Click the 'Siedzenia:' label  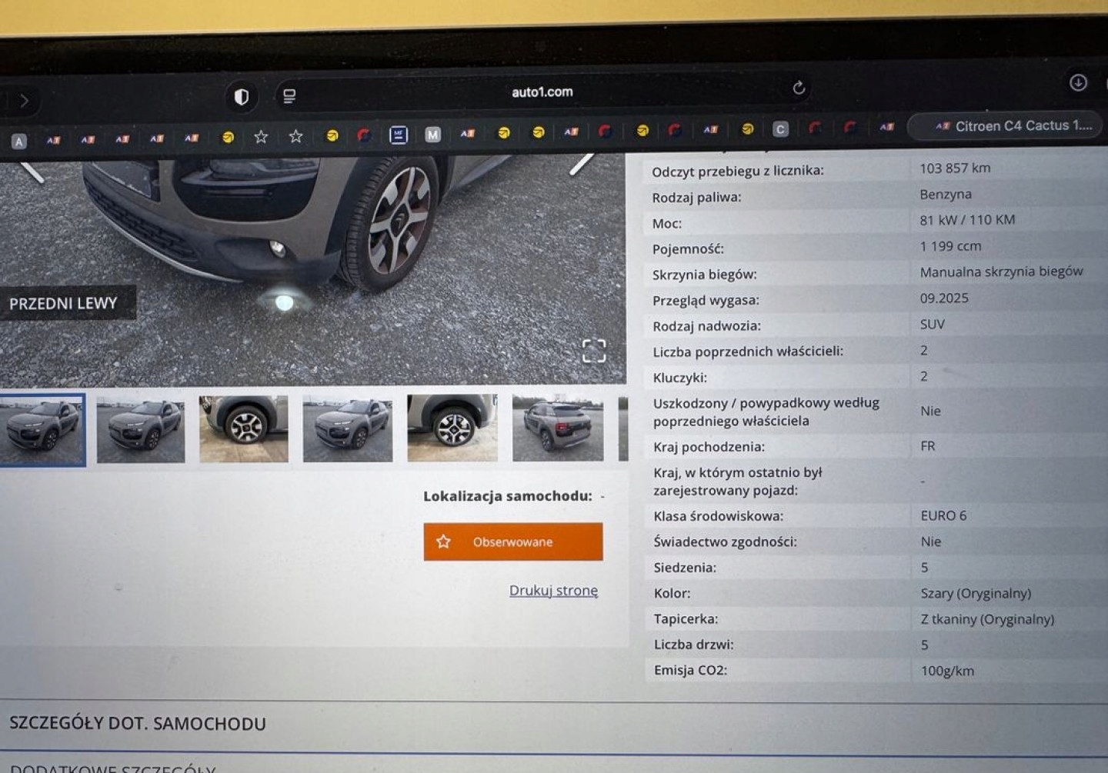click(x=685, y=568)
